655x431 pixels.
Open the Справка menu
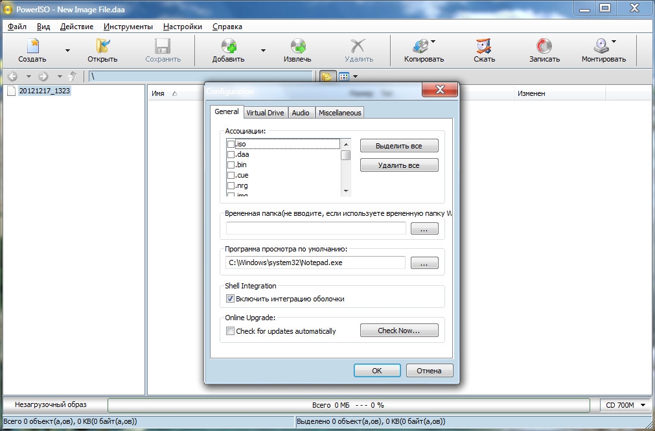point(227,27)
